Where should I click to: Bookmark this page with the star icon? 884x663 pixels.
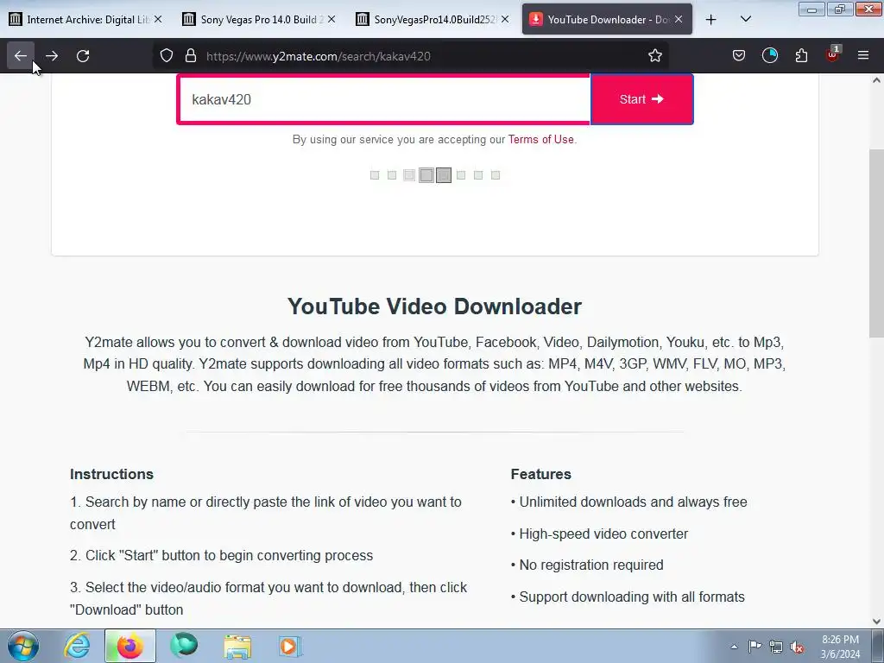pos(654,56)
